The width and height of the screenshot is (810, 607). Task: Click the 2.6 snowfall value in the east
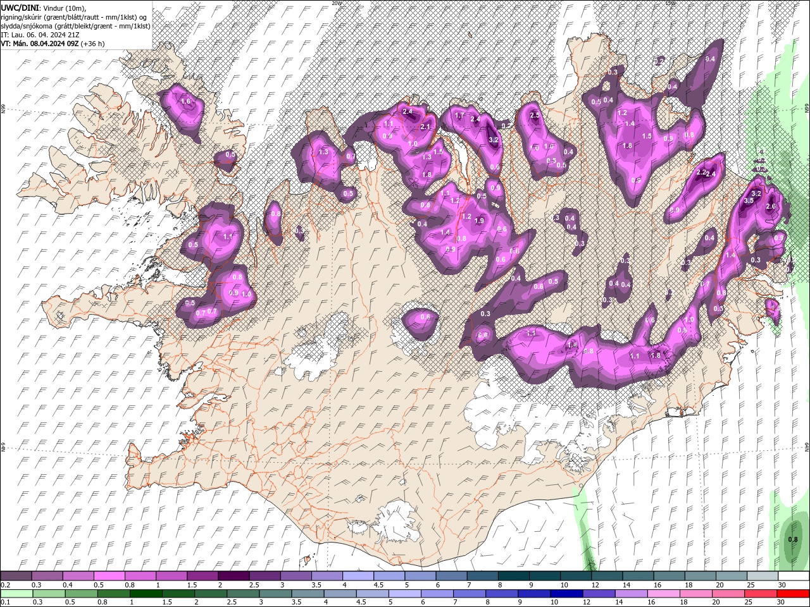(x=771, y=206)
